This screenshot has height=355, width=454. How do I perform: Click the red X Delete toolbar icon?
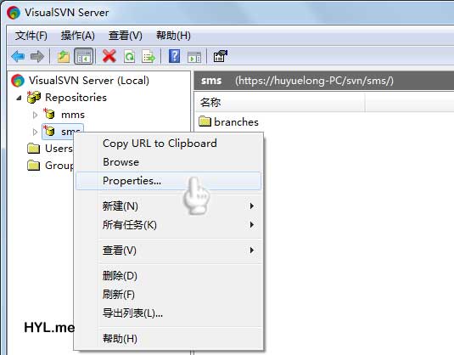pyautogui.click(x=109, y=56)
